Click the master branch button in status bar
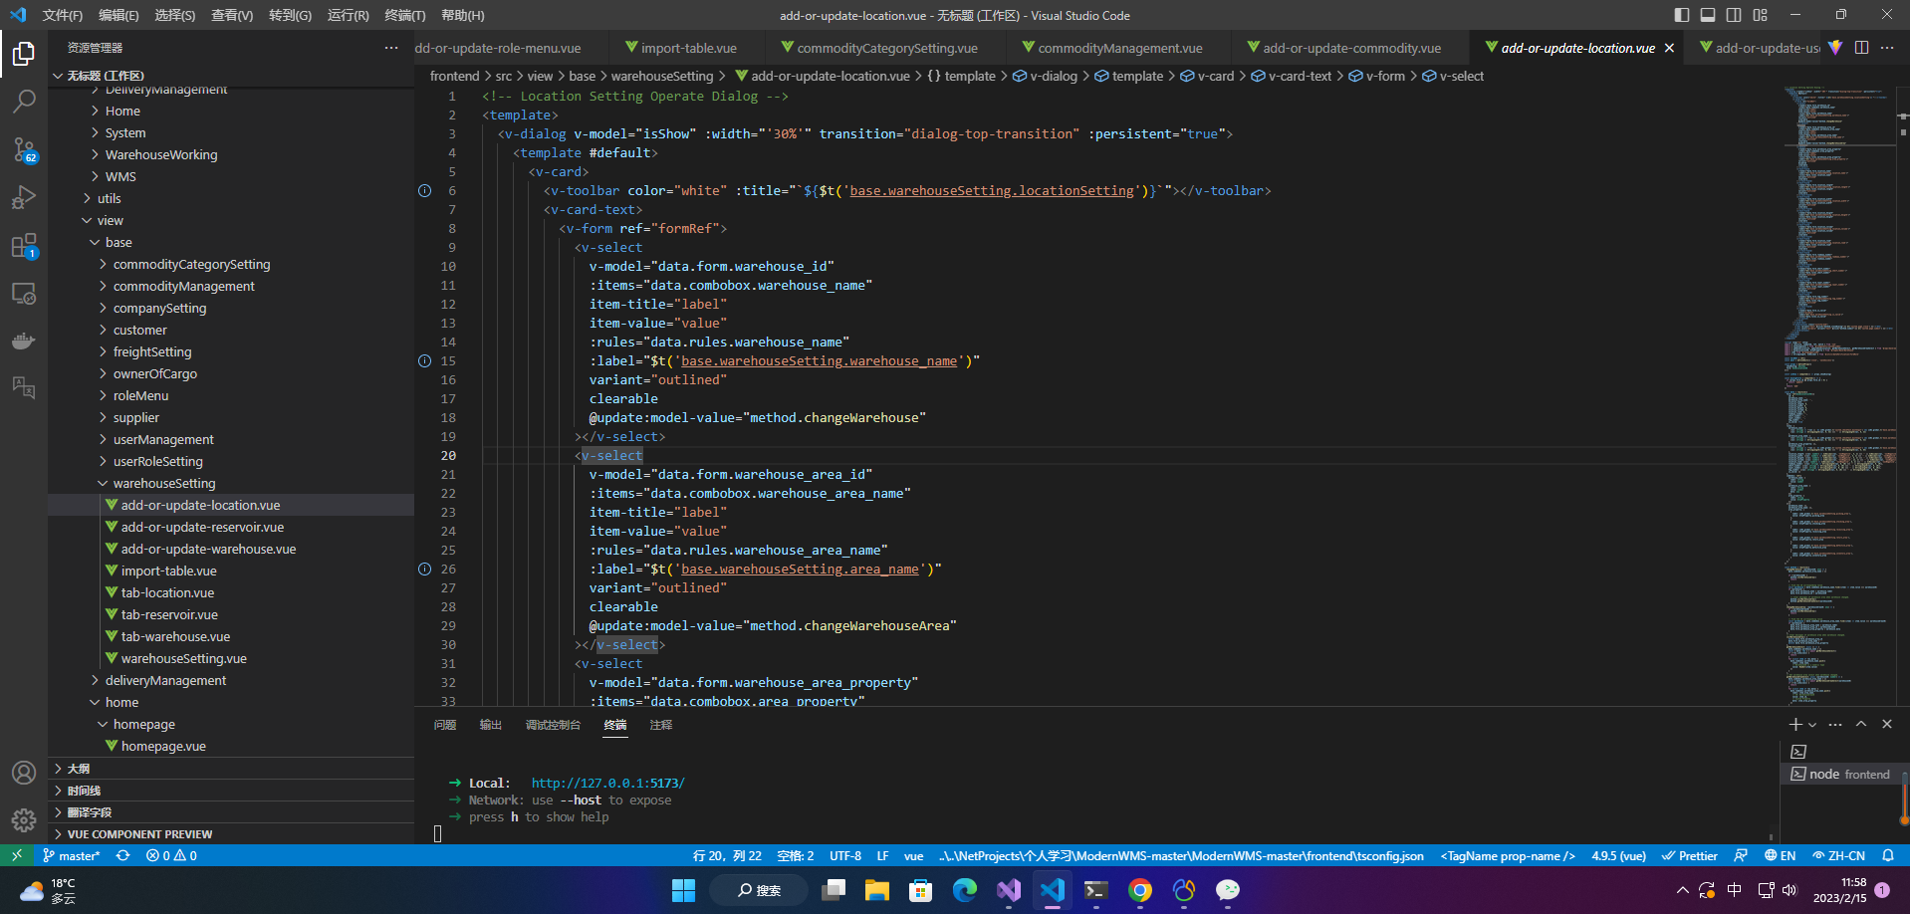Image resolution: width=1910 pixels, height=914 pixels. 72,855
